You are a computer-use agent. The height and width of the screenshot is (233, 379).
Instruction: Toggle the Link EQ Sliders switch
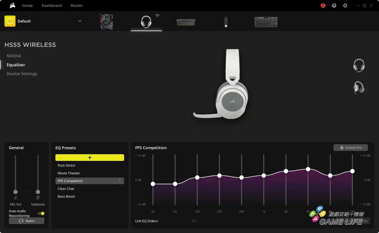[195, 221]
